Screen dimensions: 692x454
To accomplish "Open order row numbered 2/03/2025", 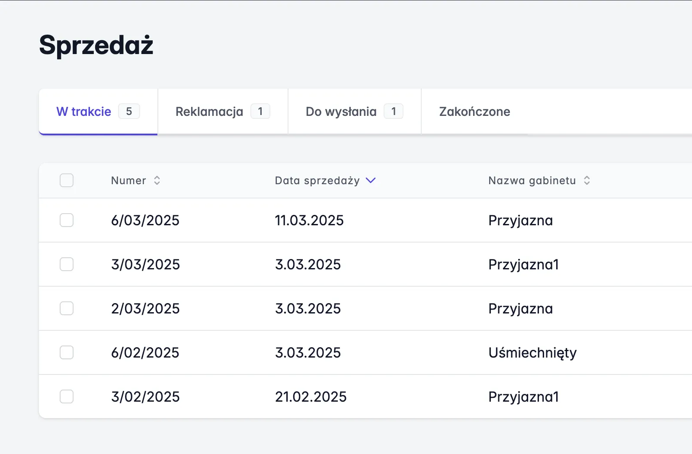I will [x=146, y=308].
